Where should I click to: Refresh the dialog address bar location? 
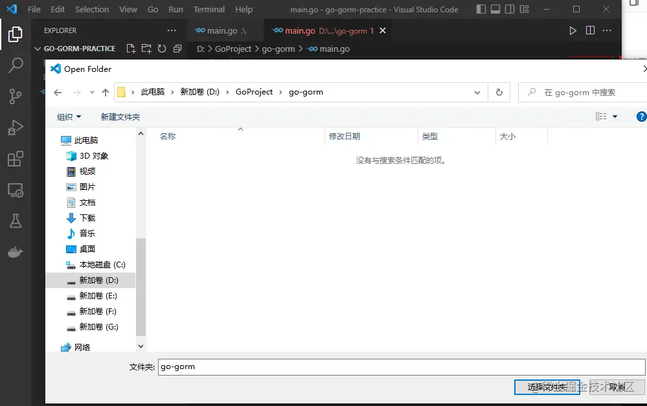pos(499,93)
